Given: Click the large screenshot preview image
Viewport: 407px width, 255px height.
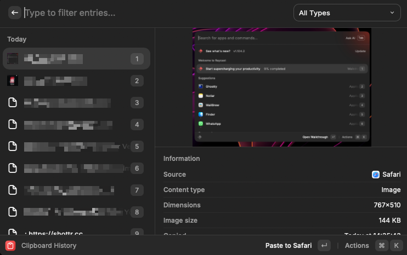Looking at the screenshot, I should [282, 88].
